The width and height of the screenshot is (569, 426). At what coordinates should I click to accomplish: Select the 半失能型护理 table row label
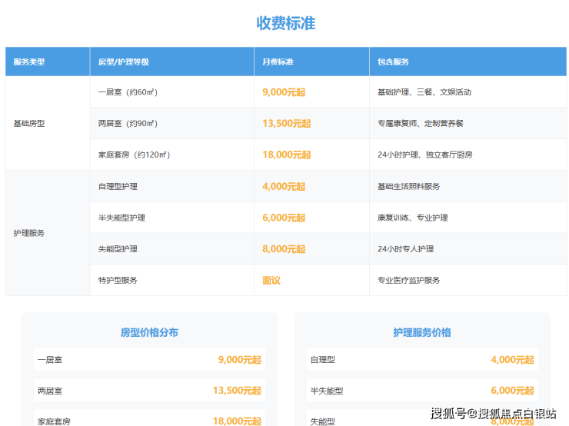(x=121, y=218)
